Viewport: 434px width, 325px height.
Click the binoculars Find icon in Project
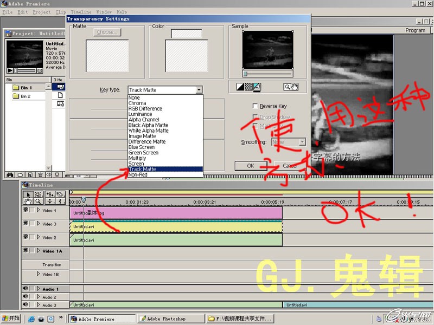point(10,174)
